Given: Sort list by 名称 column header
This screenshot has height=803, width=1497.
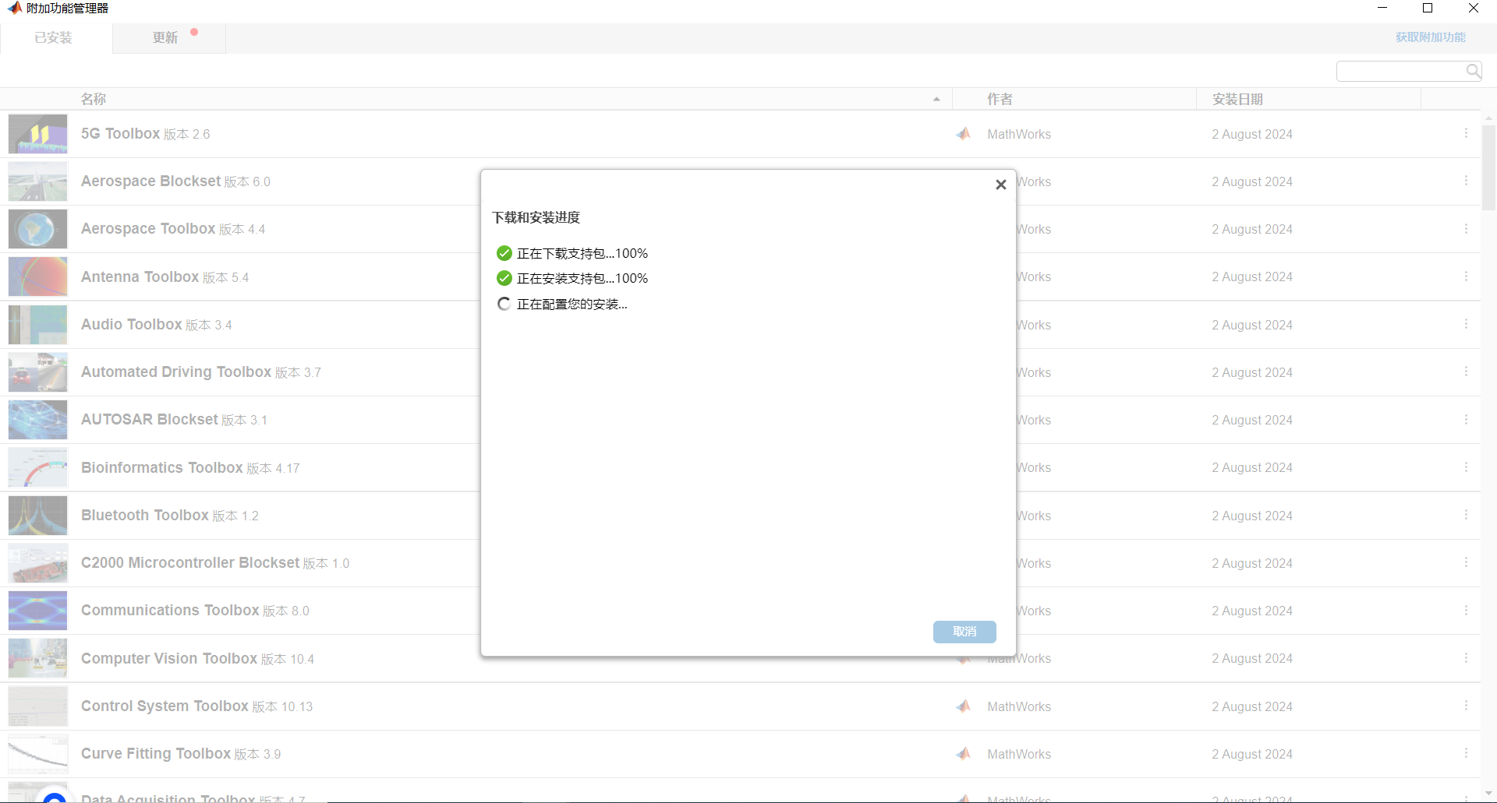Looking at the screenshot, I should click(94, 99).
